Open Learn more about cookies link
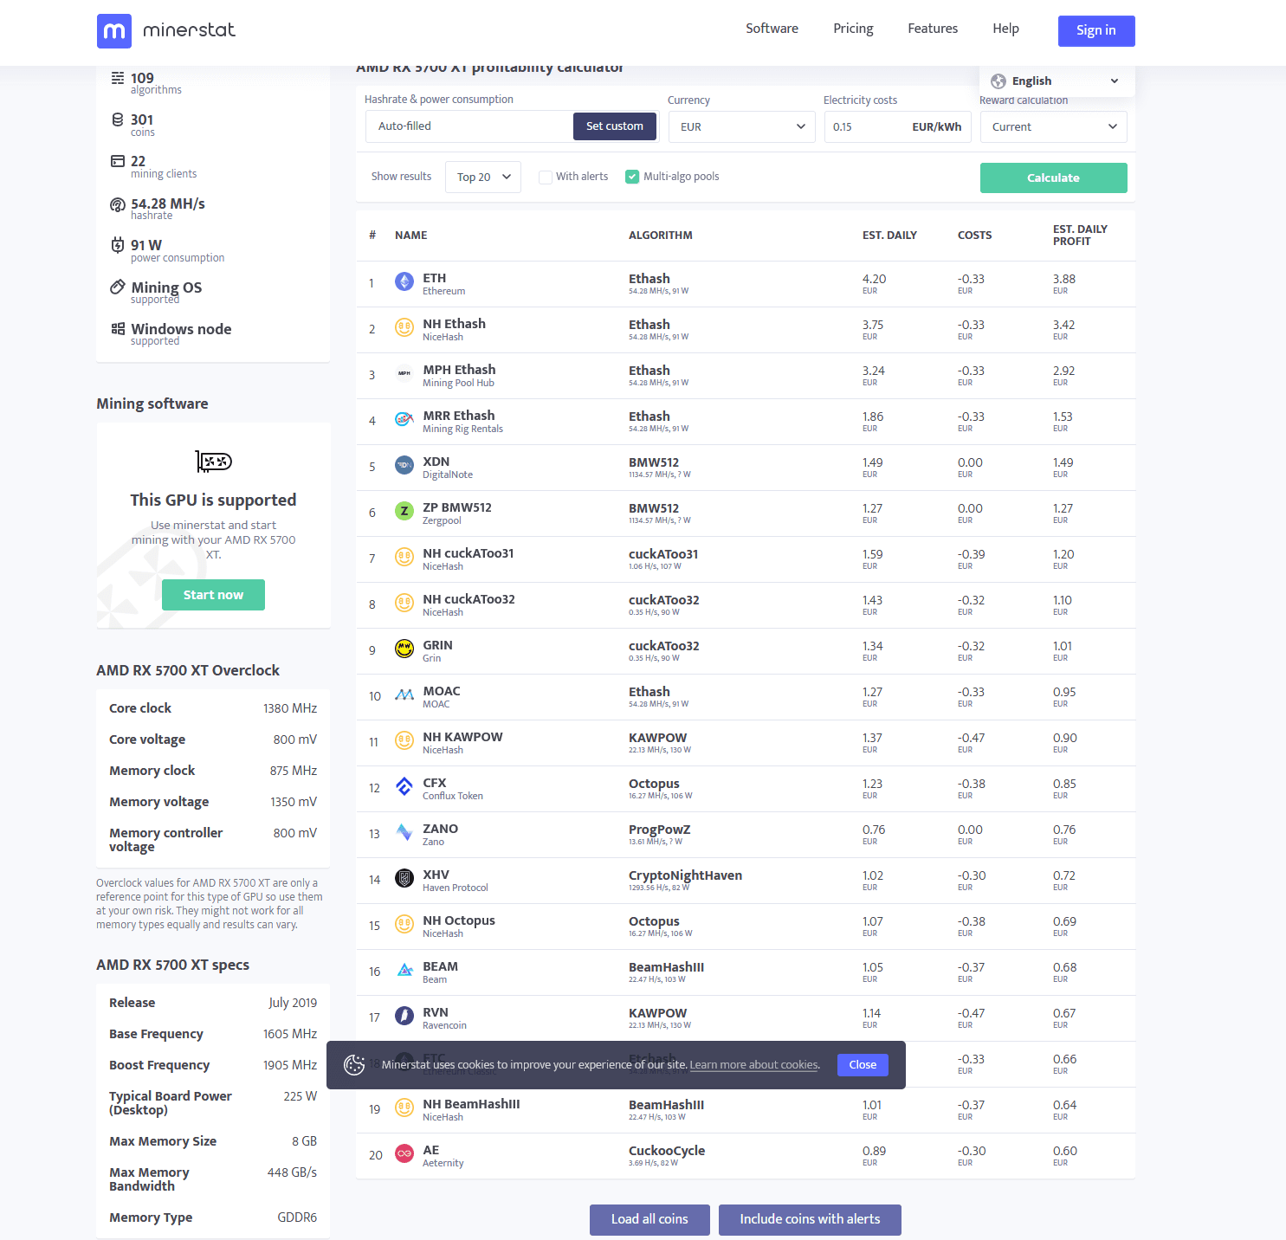Image resolution: width=1286 pixels, height=1240 pixels. 754,1065
